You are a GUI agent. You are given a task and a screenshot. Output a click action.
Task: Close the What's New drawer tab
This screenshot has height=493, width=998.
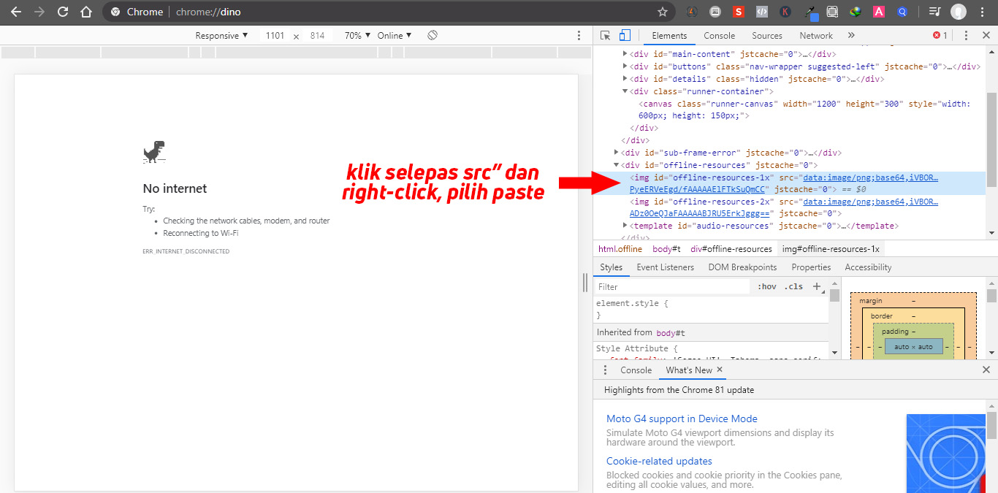point(720,370)
